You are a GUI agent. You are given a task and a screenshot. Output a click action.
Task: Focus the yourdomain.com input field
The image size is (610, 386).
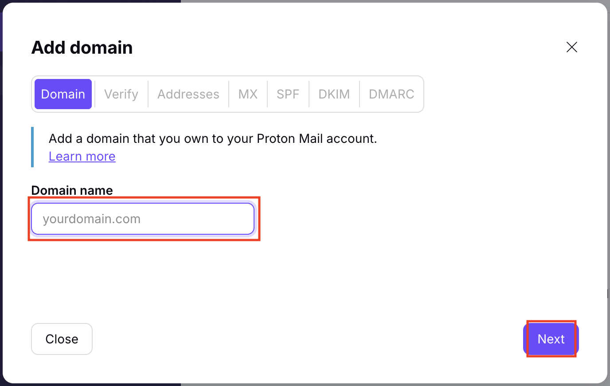point(142,218)
